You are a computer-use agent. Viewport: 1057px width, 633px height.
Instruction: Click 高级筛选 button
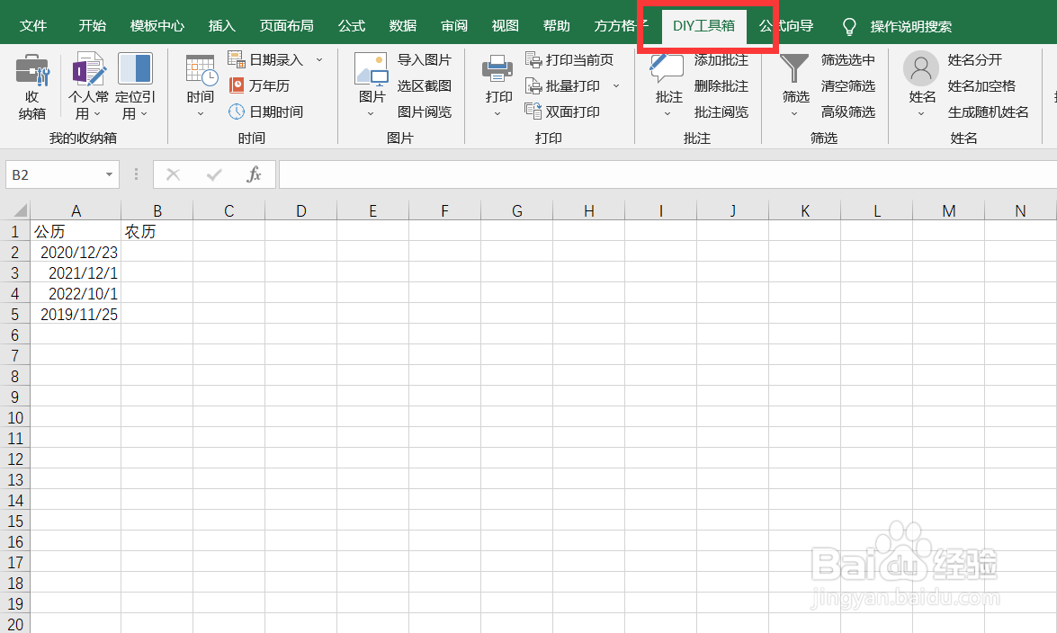coord(848,111)
